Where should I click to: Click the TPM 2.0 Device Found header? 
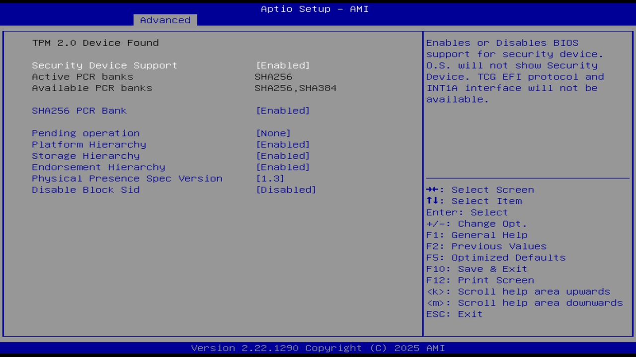pyautogui.click(x=95, y=43)
